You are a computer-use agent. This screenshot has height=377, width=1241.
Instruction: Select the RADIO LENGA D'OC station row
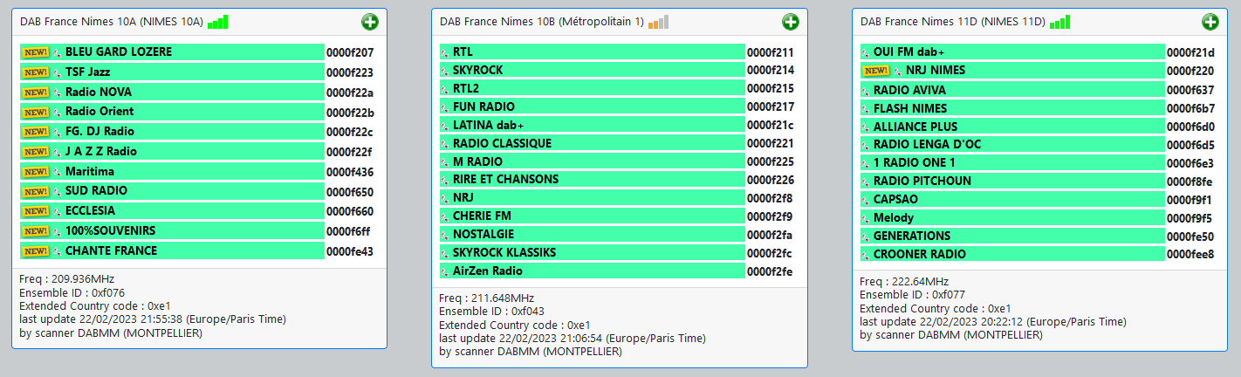(x=1012, y=145)
